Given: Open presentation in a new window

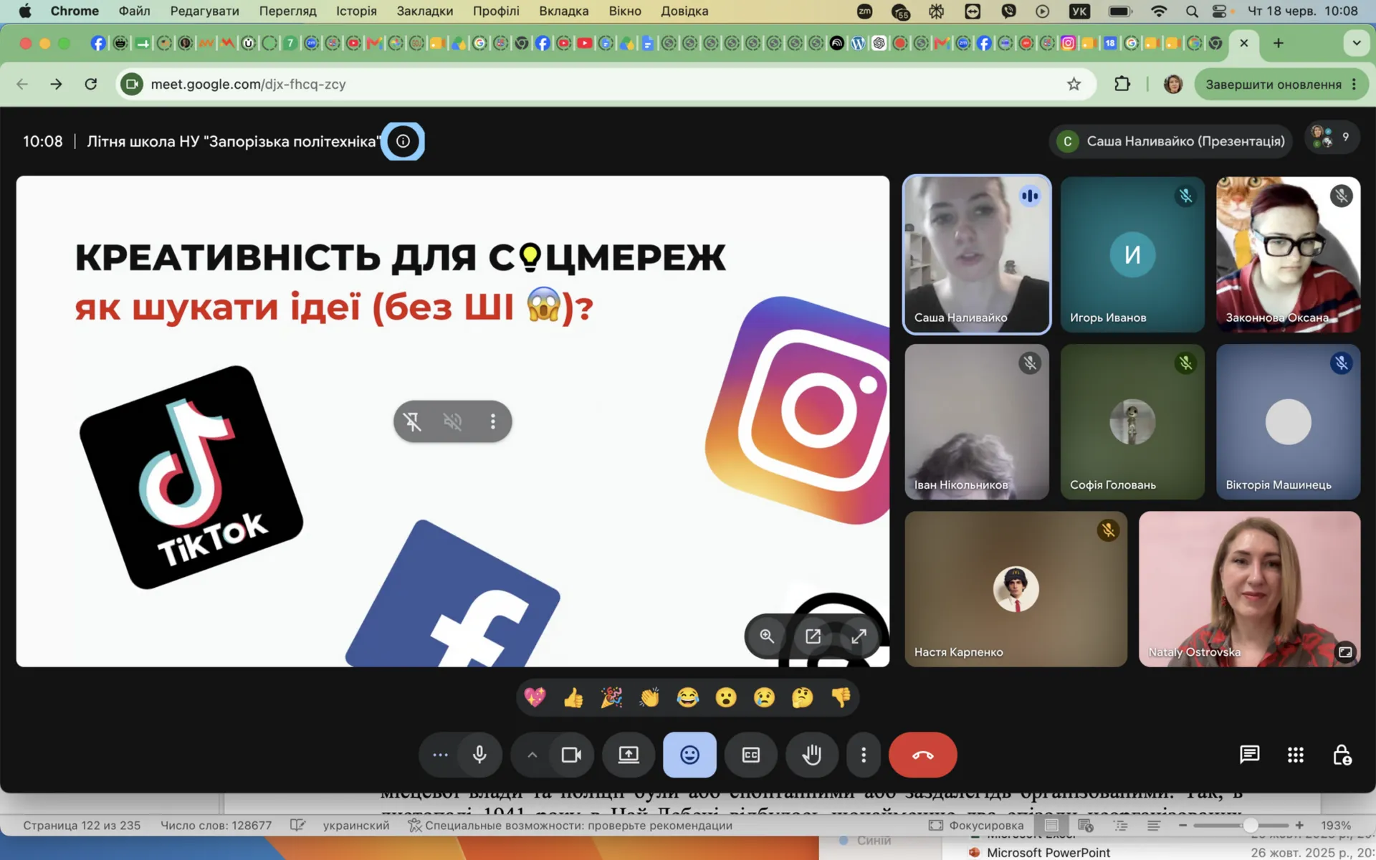Looking at the screenshot, I should tap(813, 636).
